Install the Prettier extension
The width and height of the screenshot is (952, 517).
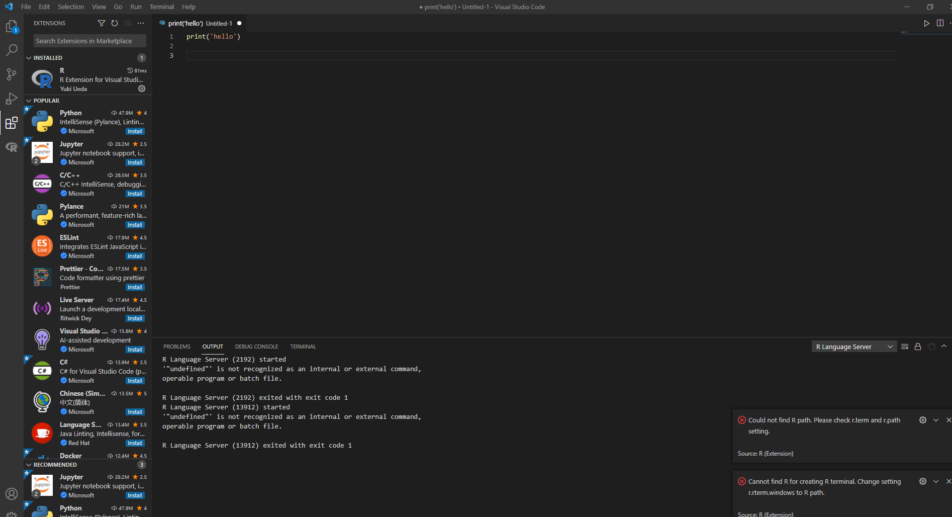[x=135, y=287]
